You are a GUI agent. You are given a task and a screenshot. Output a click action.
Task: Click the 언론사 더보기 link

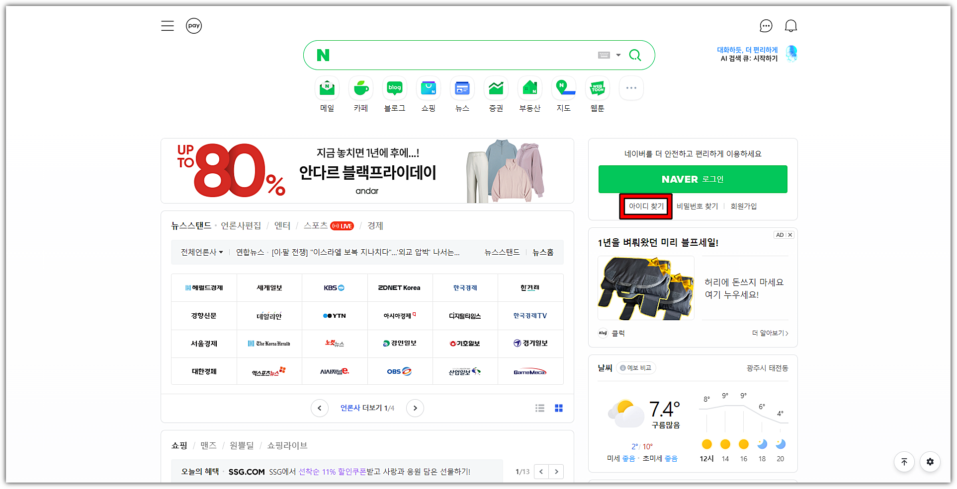(367, 408)
